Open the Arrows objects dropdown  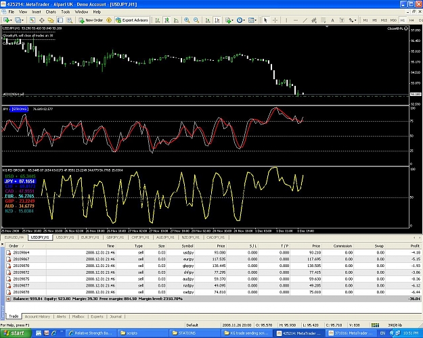pyautogui.click(x=353, y=20)
